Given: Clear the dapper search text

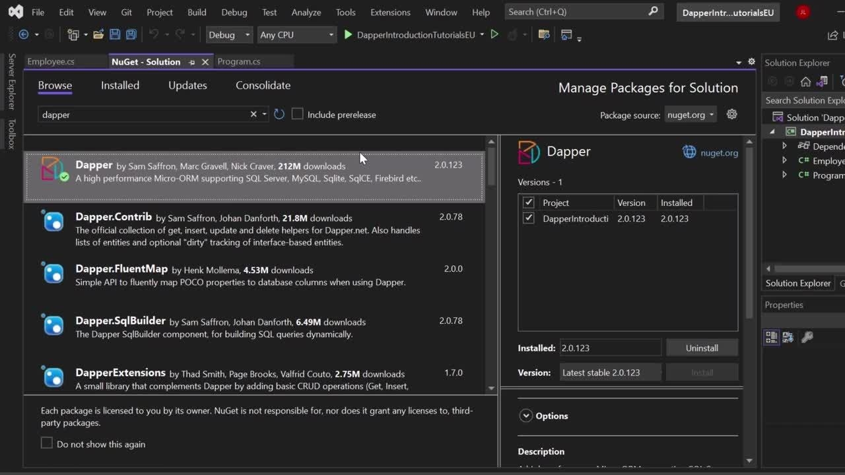Looking at the screenshot, I should (253, 114).
